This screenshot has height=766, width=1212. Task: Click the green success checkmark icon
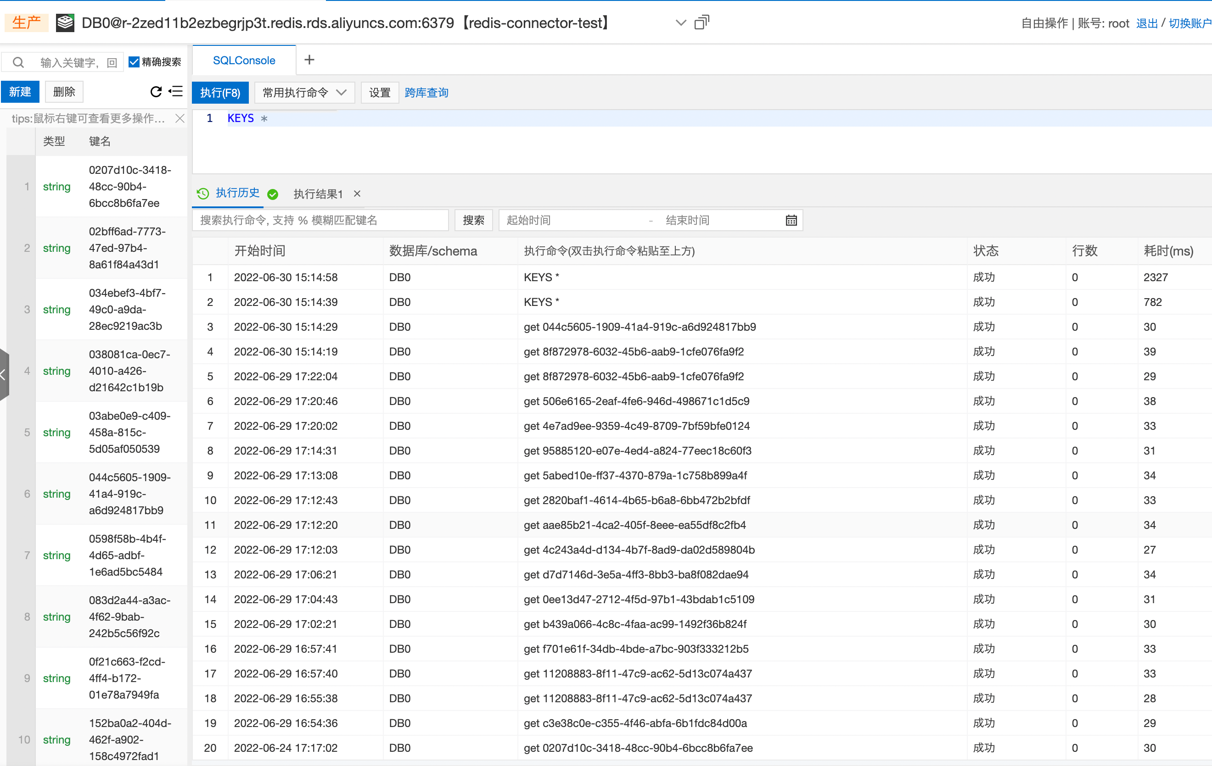[273, 194]
